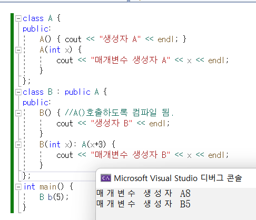Click the A(x+3) initializer call

tap(94, 145)
